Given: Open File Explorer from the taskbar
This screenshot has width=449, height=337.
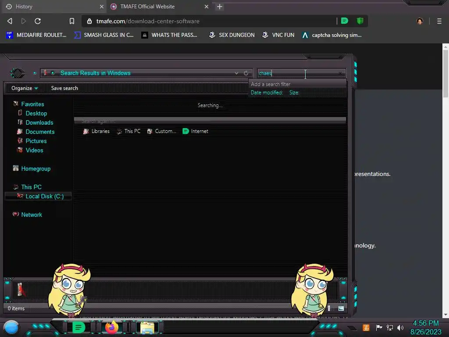Looking at the screenshot, I should [147, 327].
